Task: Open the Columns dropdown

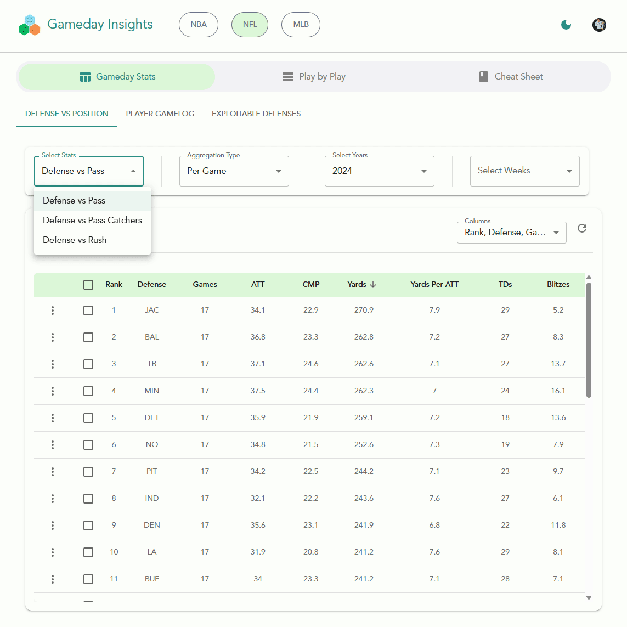Action: click(x=511, y=232)
